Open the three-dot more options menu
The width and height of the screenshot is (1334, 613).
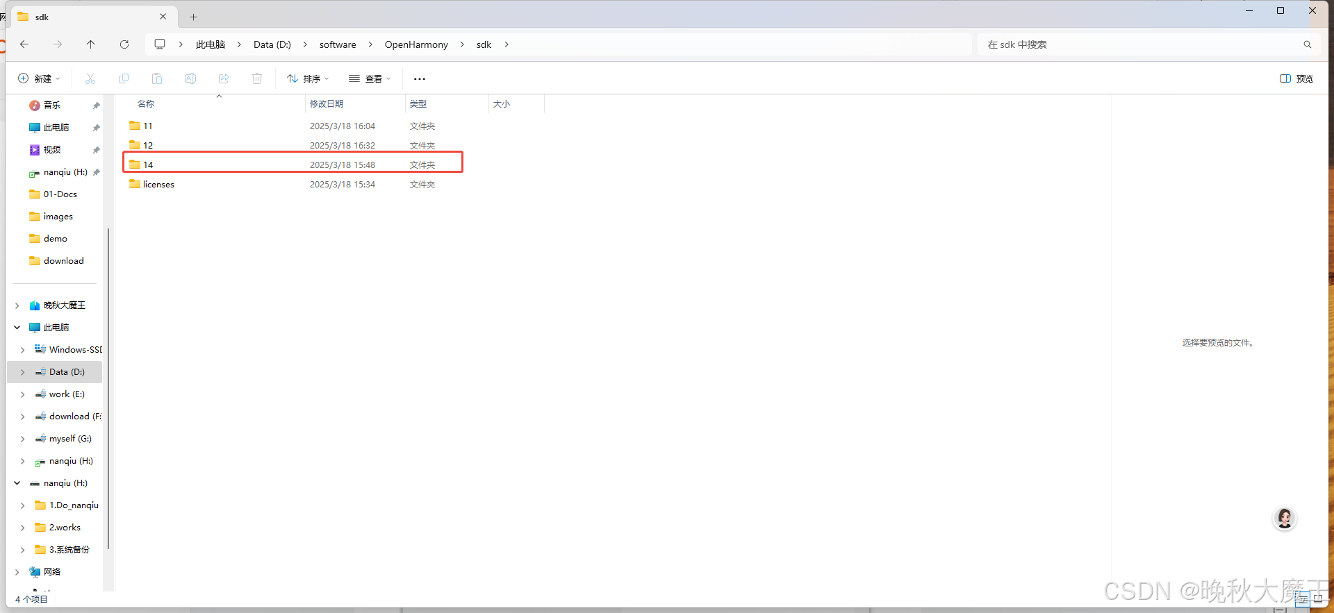(x=420, y=78)
